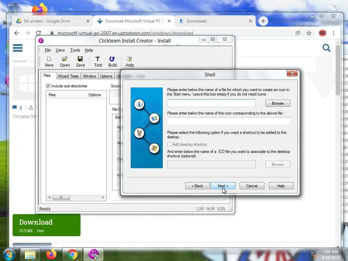Close the Downloads browser tab
The width and height of the screenshot is (348, 261).
point(250,21)
